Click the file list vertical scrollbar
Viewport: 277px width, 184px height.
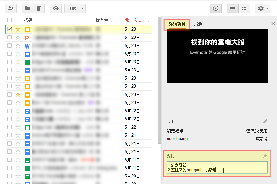click(160, 80)
